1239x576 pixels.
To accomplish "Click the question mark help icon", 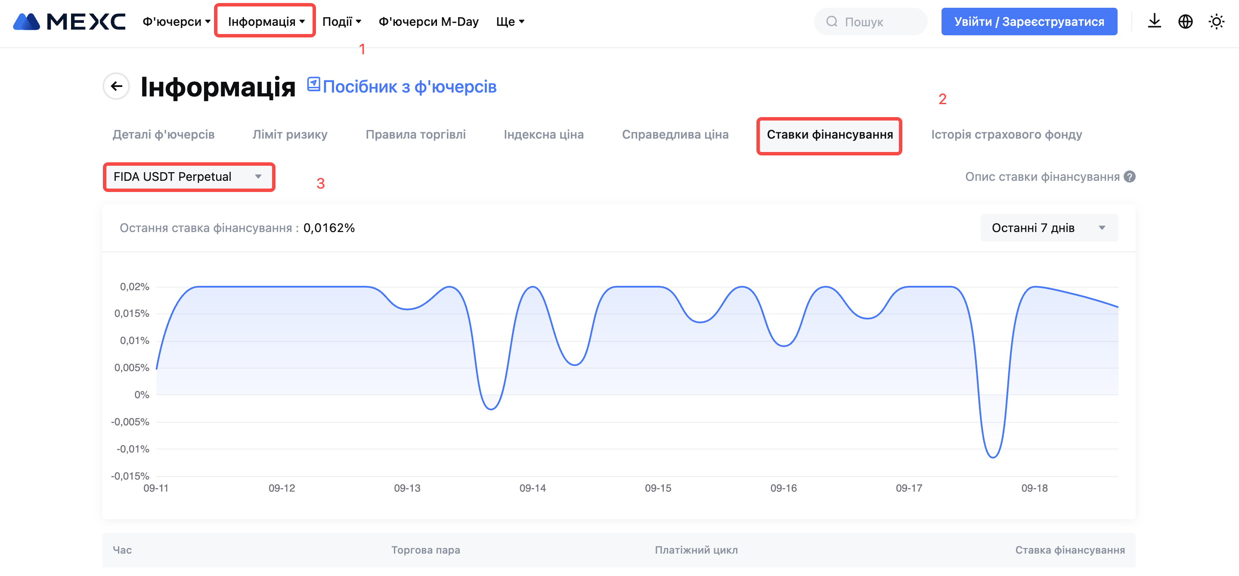I will [1129, 177].
